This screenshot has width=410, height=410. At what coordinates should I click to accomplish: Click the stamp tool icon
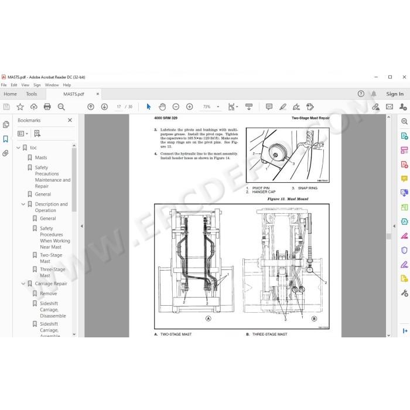pyautogui.click(x=310, y=107)
